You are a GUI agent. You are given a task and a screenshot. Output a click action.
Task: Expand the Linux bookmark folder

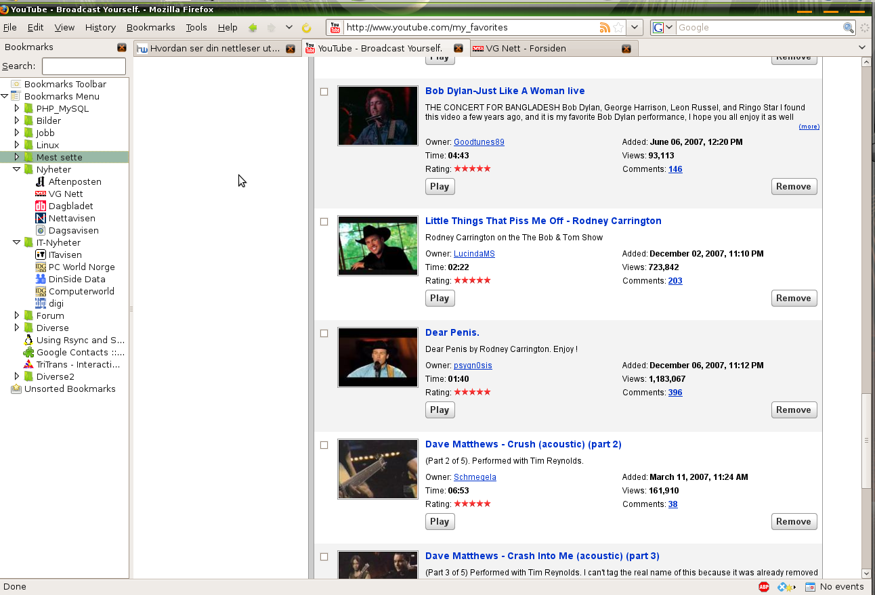(x=17, y=145)
